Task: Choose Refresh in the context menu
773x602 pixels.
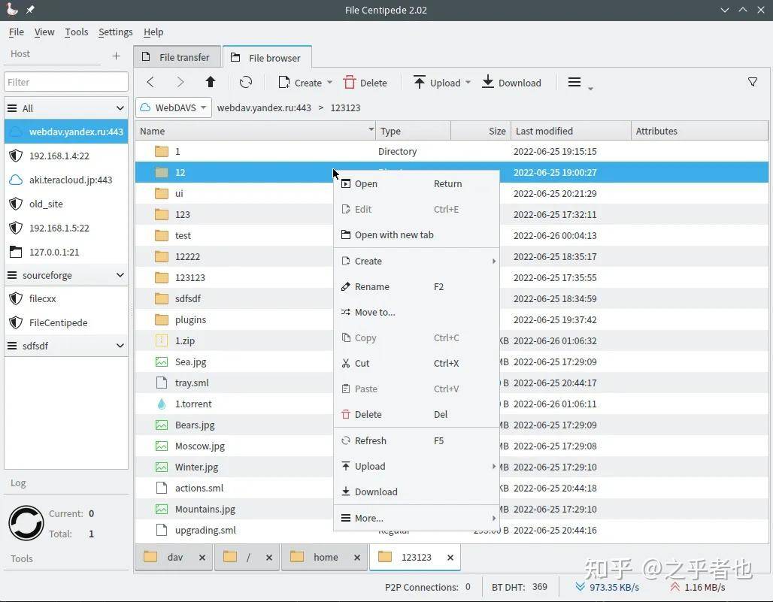Action: pos(417,440)
